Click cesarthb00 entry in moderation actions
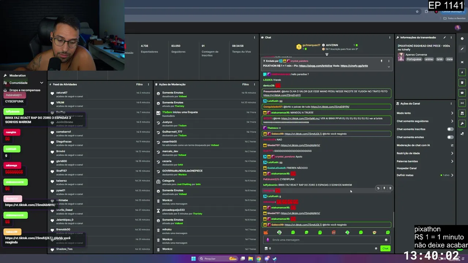Screen dimensions: 468x263 [206, 143]
